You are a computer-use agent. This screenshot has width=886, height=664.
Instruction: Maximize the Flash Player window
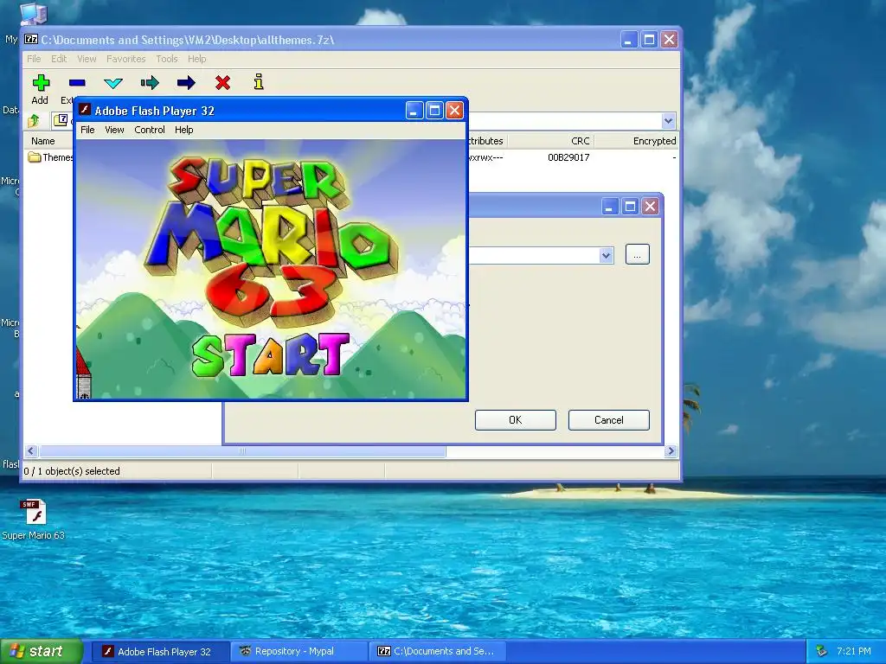coord(434,110)
